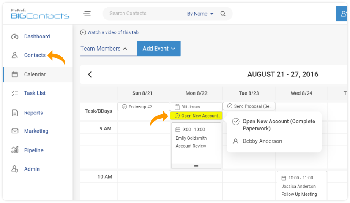Screen dimensions: 350x203
Task: Open Task List from sidebar
Action: [x=35, y=93]
